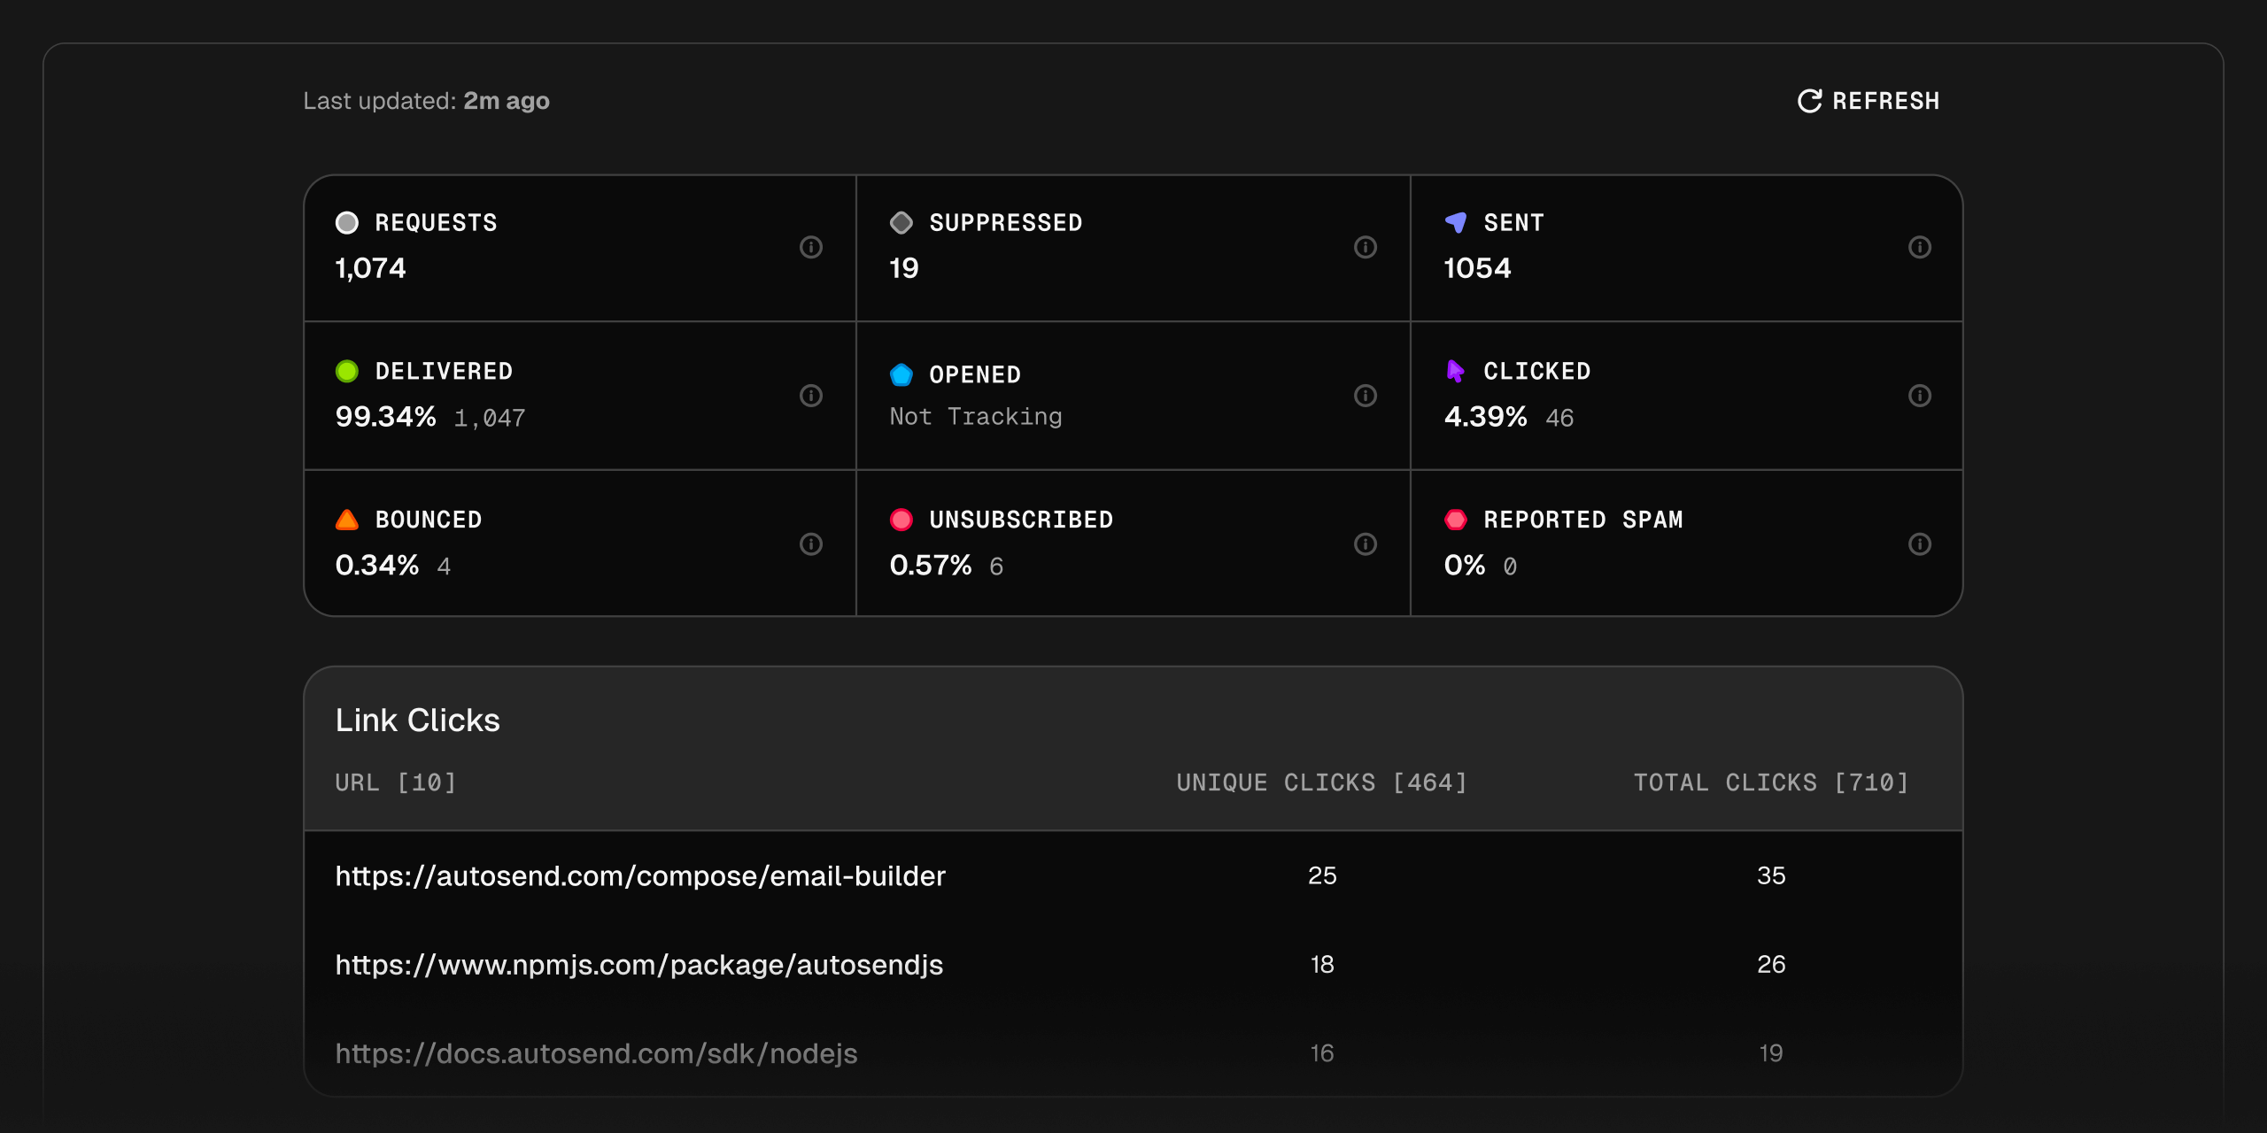This screenshot has width=2267, height=1133.
Task: Click the info icon in Suppressed card
Action: (1366, 247)
